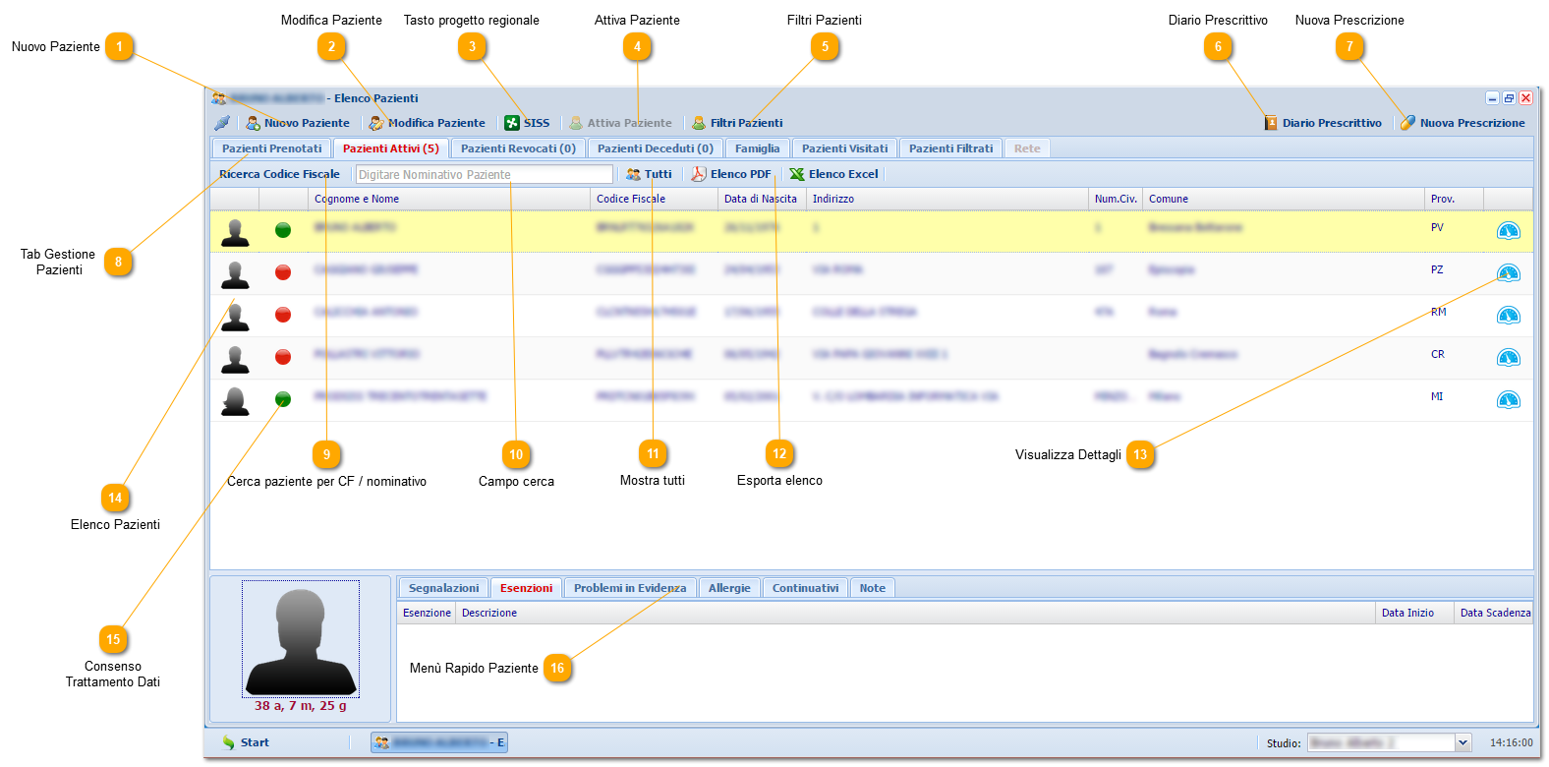
Task: Click the Indirizzo column header
Action: coord(947,199)
